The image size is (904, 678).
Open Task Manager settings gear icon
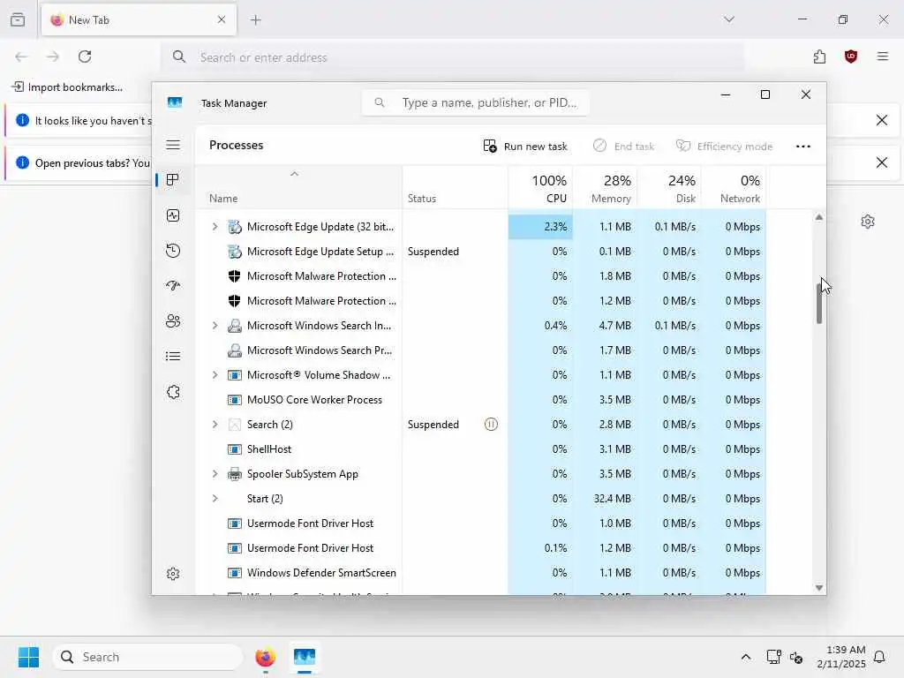[173, 574]
